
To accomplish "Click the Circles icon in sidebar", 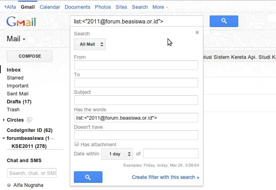I will [x=29, y=120].
